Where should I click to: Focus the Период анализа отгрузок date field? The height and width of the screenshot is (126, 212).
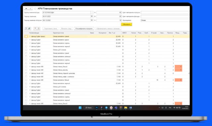[x=67, y=20]
